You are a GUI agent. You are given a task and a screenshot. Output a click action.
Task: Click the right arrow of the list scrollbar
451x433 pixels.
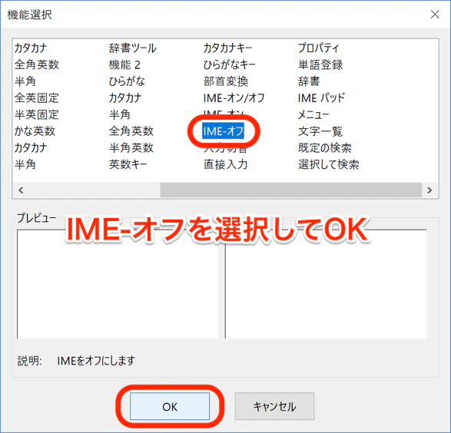(429, 190)
